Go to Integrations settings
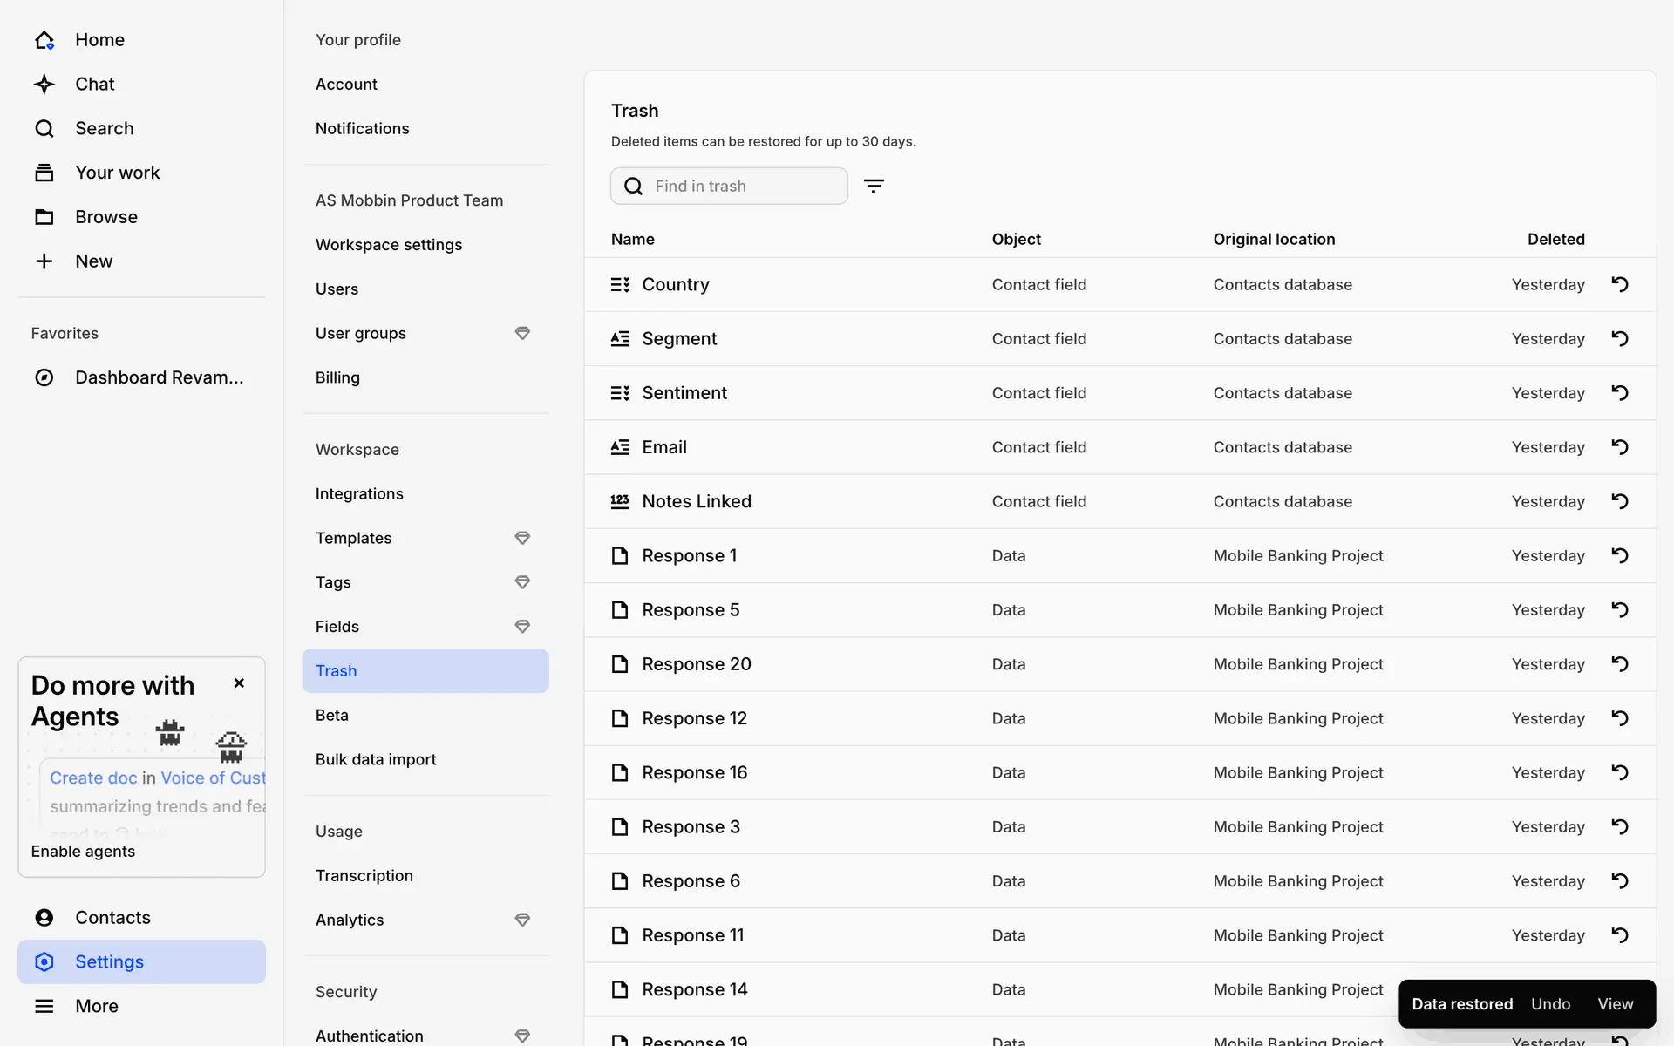Viewport: 1674px width, 1046px height. click(359, 494)
